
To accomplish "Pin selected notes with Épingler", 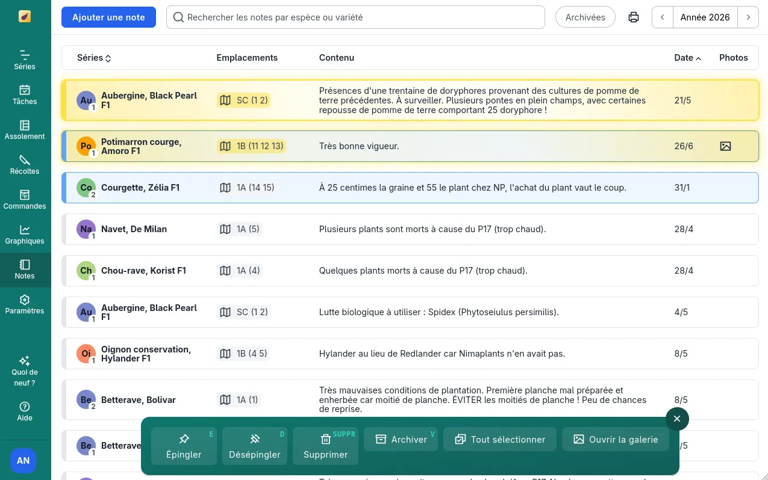I will click(x=184, y=446).
